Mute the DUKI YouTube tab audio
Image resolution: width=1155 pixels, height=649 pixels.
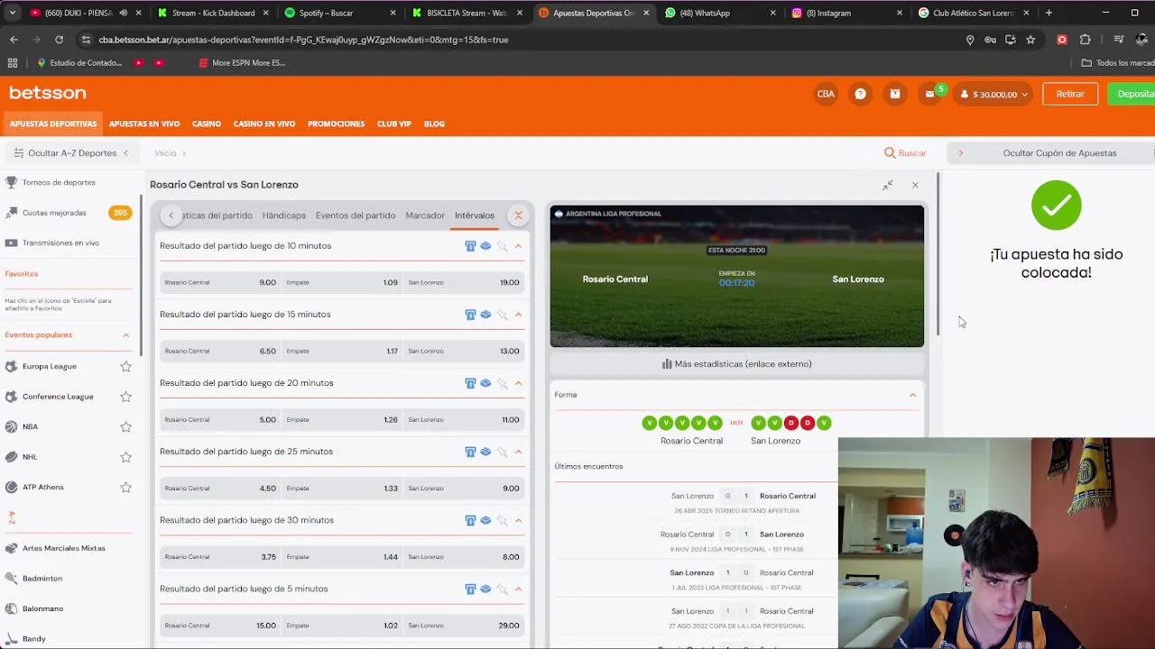(x=123, y=13)
